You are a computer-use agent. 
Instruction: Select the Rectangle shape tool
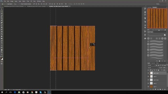(x=2, y=48)
